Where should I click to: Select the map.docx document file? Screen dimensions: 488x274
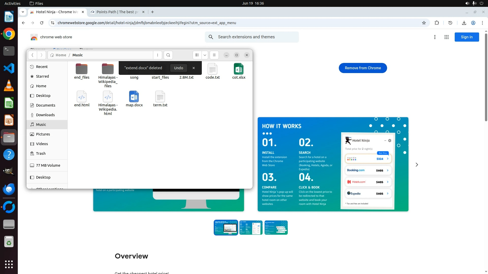(x=134, y=99)
